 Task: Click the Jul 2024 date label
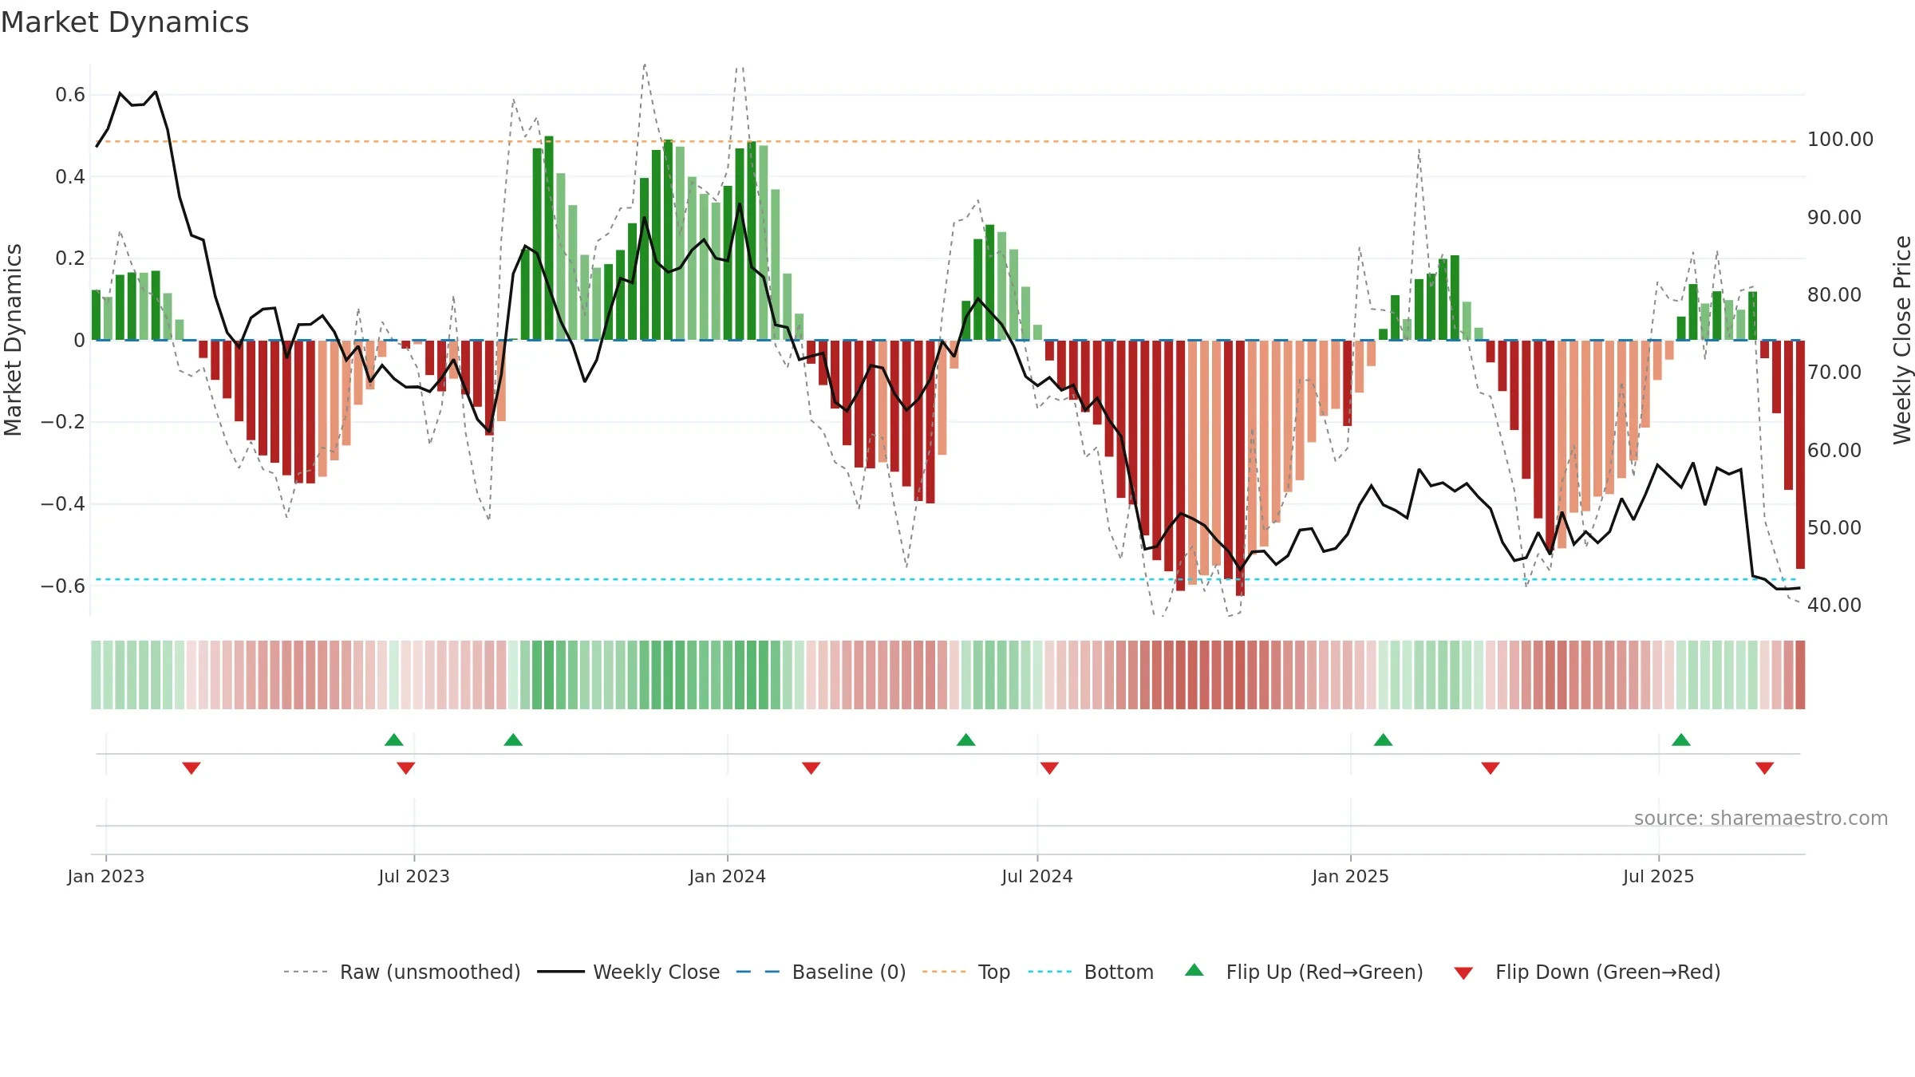tap(1037, 876)
